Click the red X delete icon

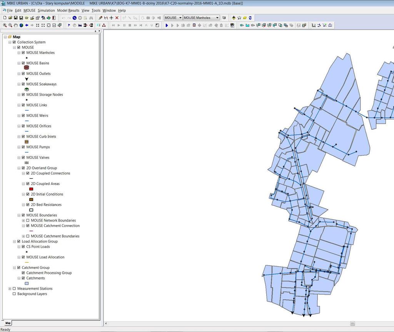117,18
